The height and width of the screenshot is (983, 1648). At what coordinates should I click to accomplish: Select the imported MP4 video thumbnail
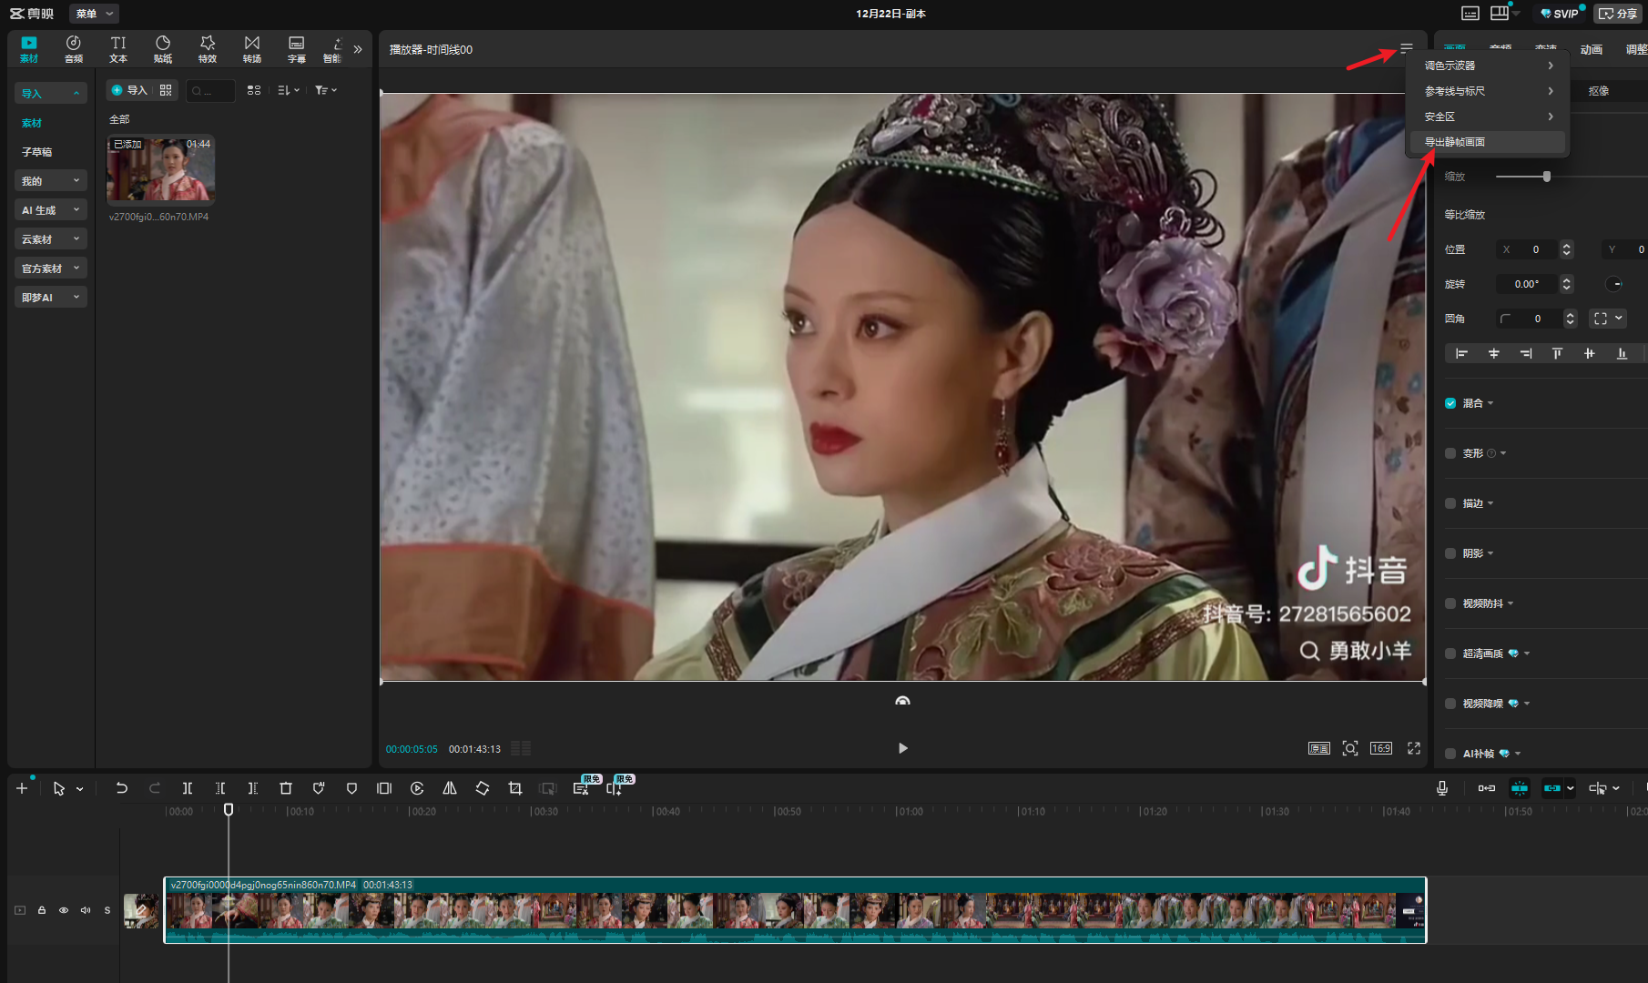161,169
